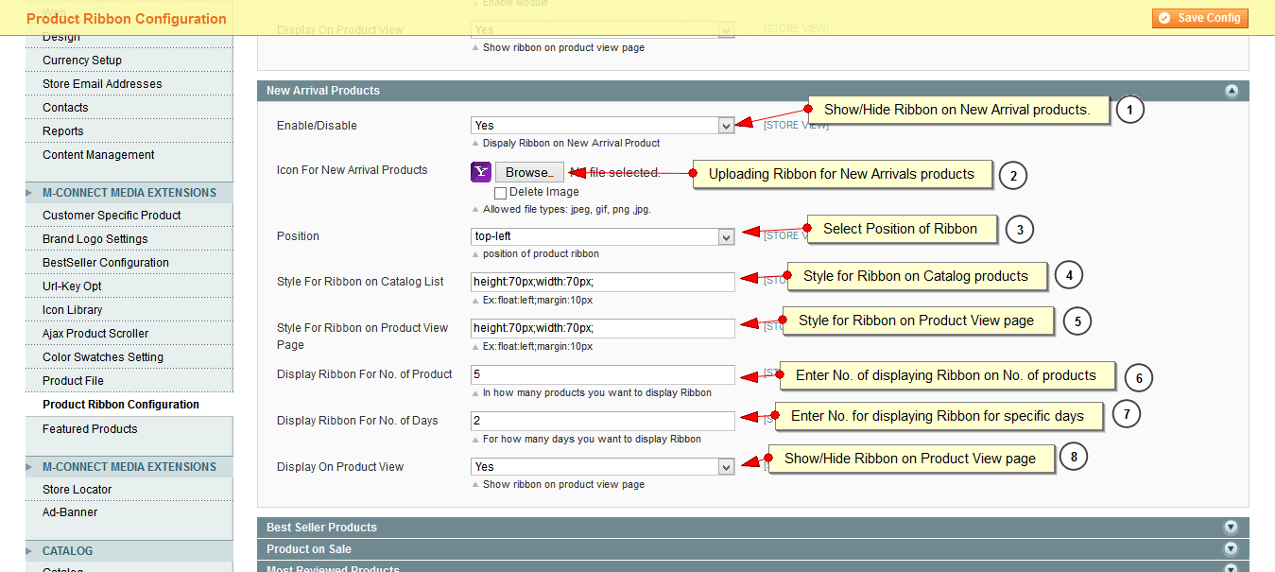Click the numbered annotation circle 1

(1129, 110)
